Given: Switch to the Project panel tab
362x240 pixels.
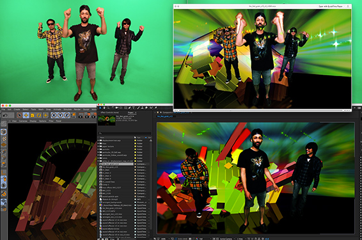Looking at the screenshot, I should 130,113.
